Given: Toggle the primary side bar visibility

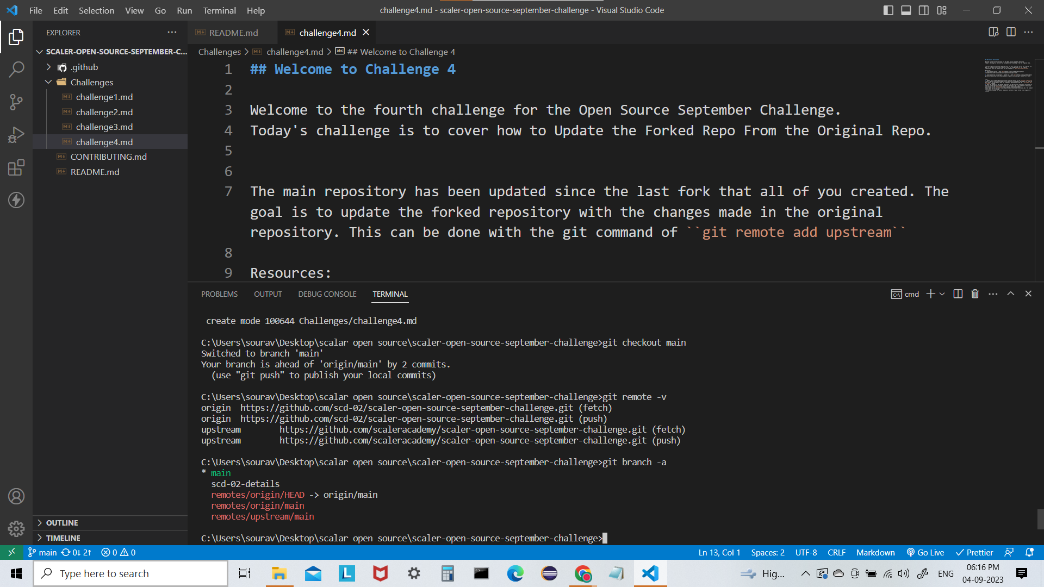Looking at the screenshot, I should [x=888, y=10].
